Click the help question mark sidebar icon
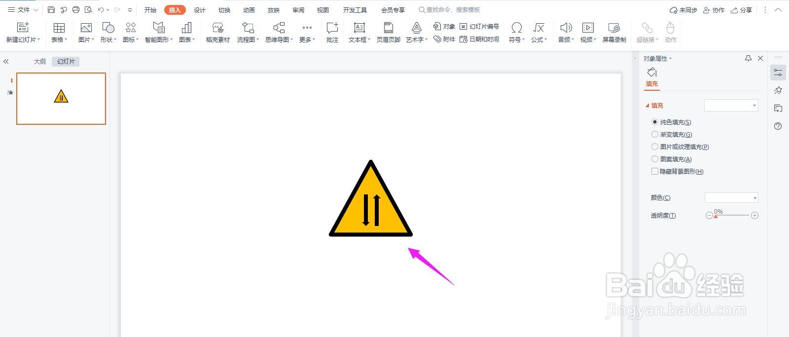The width and height of the screenshot is (789, 337). pyautogui.click(x=778, y=126)
